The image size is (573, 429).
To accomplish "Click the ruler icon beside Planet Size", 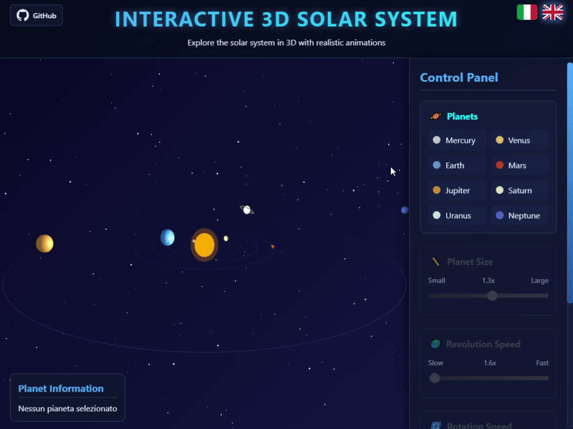I will tap(435, 262).
